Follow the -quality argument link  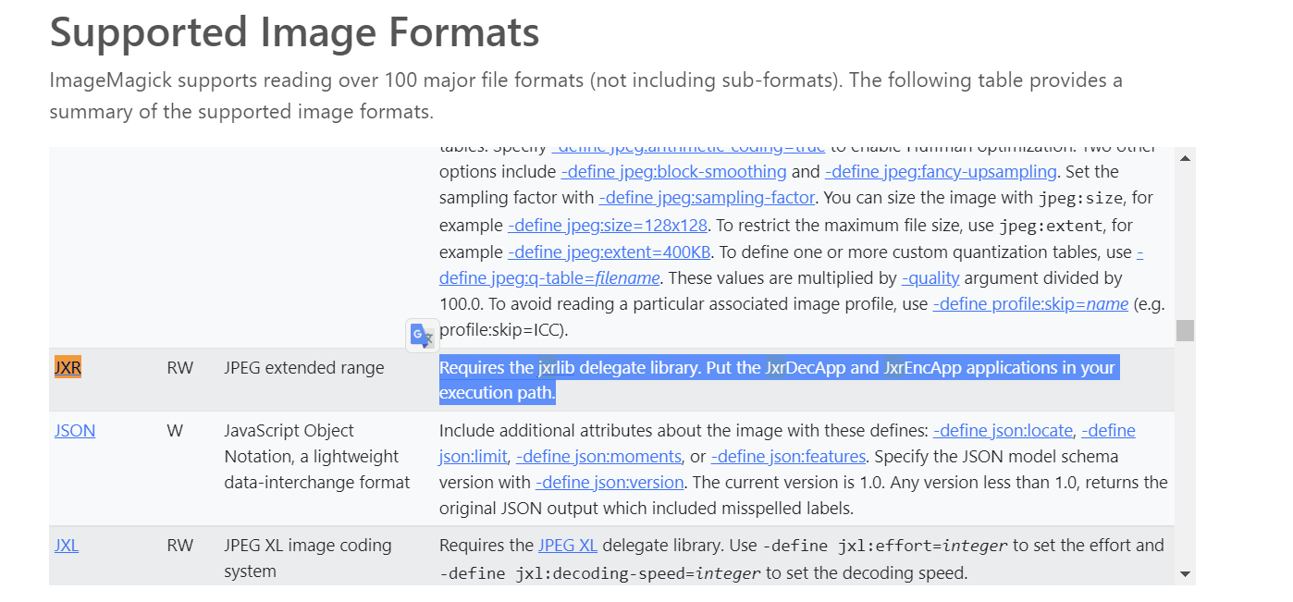(x=930, y=277)
